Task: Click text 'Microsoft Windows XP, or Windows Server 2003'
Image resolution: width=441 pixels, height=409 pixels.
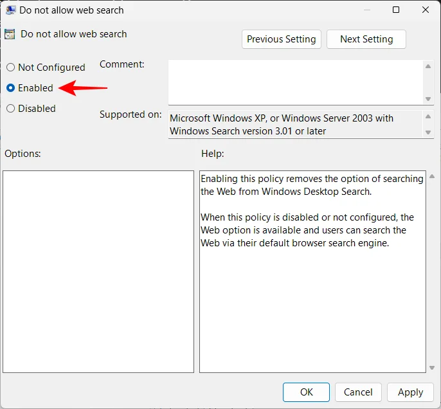Action: (x=271, y=118)
